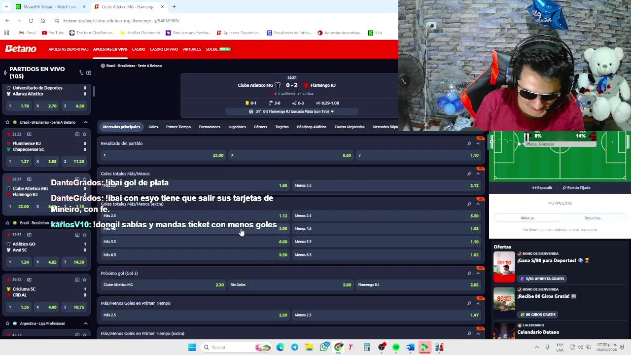This screenshot has width=631, height=355.
Task: Open Word from the taskbar
Action: [x=410, y=347]
